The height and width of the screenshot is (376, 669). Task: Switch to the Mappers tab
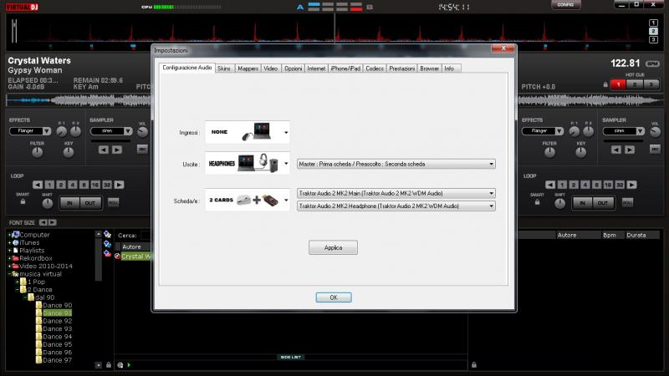tap(248, 69)
